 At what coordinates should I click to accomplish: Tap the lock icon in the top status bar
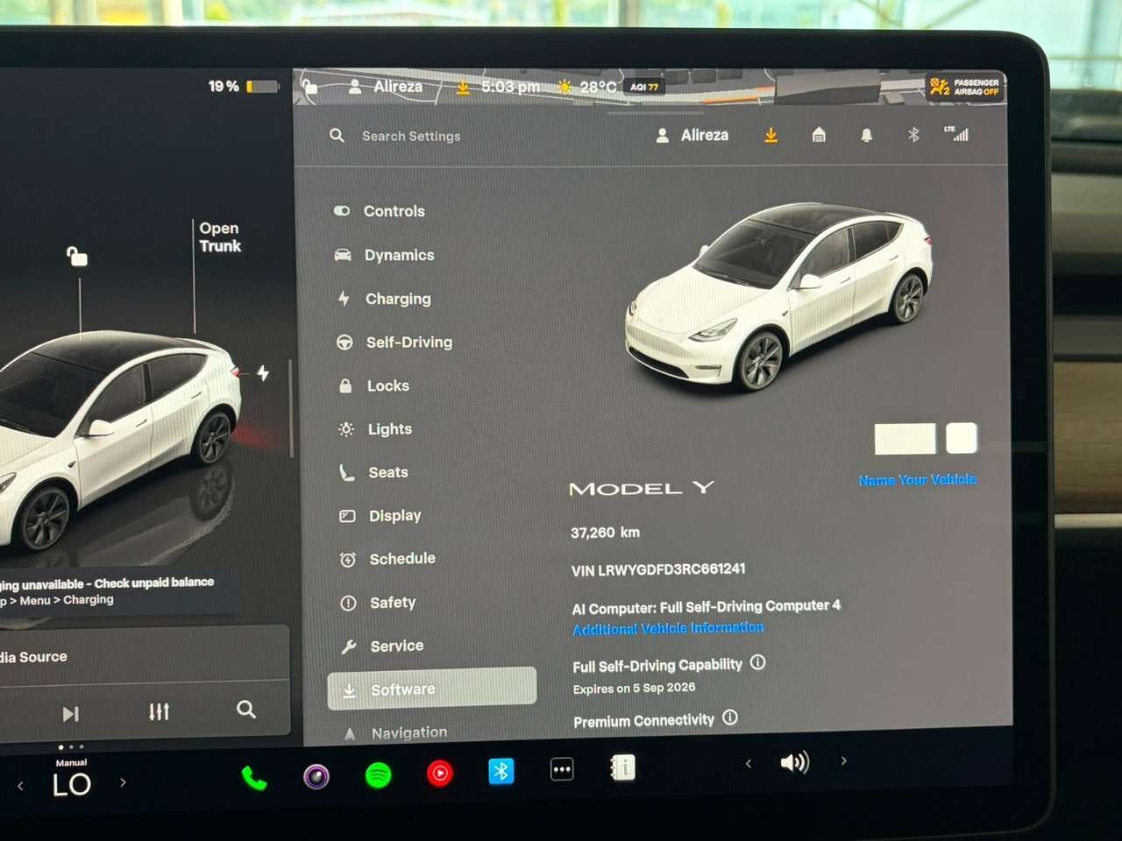(x=309, y=86)
